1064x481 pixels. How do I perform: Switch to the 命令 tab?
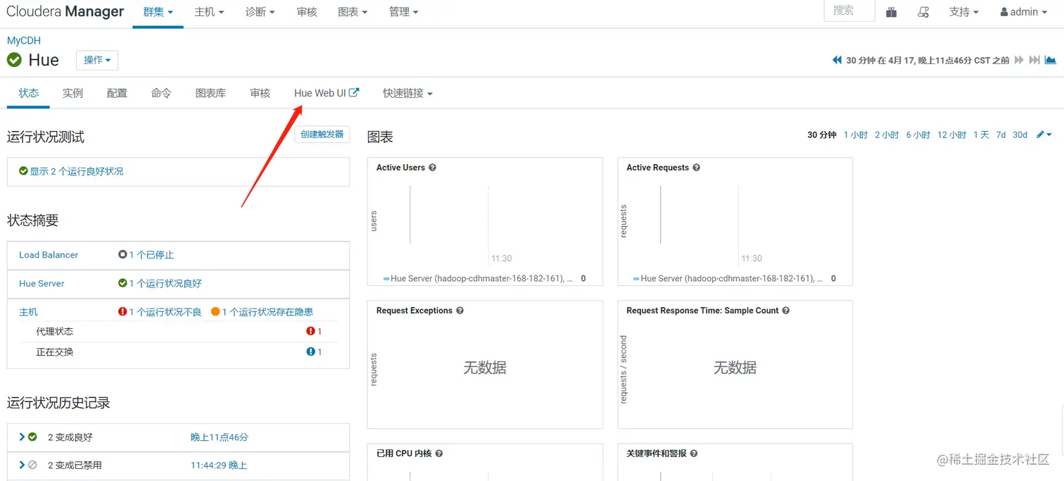click(161, 93)
